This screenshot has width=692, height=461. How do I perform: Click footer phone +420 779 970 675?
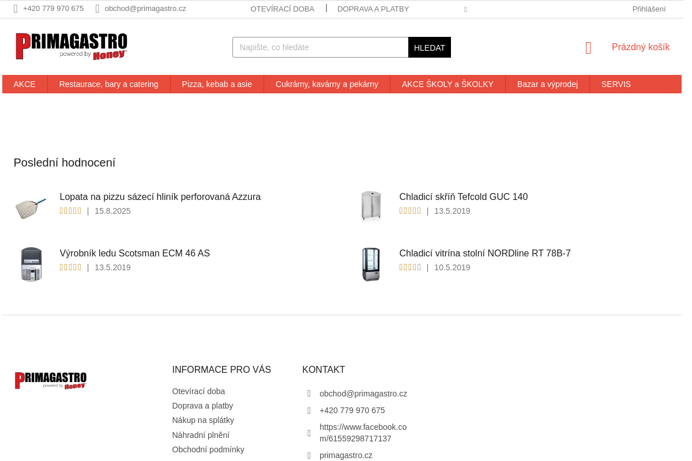(x=352, y=410)
